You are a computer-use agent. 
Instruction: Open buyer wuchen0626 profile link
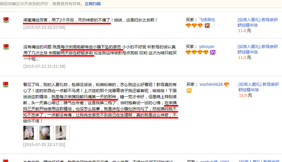(x=211, y=84)
